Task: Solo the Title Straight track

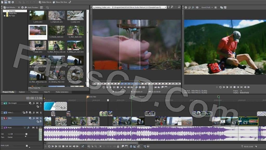Action: [x=41, y=103]
